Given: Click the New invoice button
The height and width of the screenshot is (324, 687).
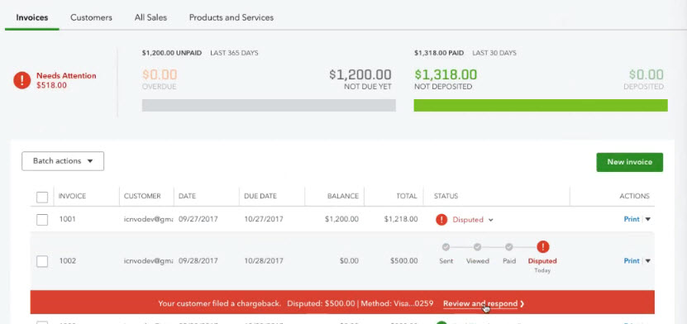Looking at the screenshot, I should click(630, 162).
